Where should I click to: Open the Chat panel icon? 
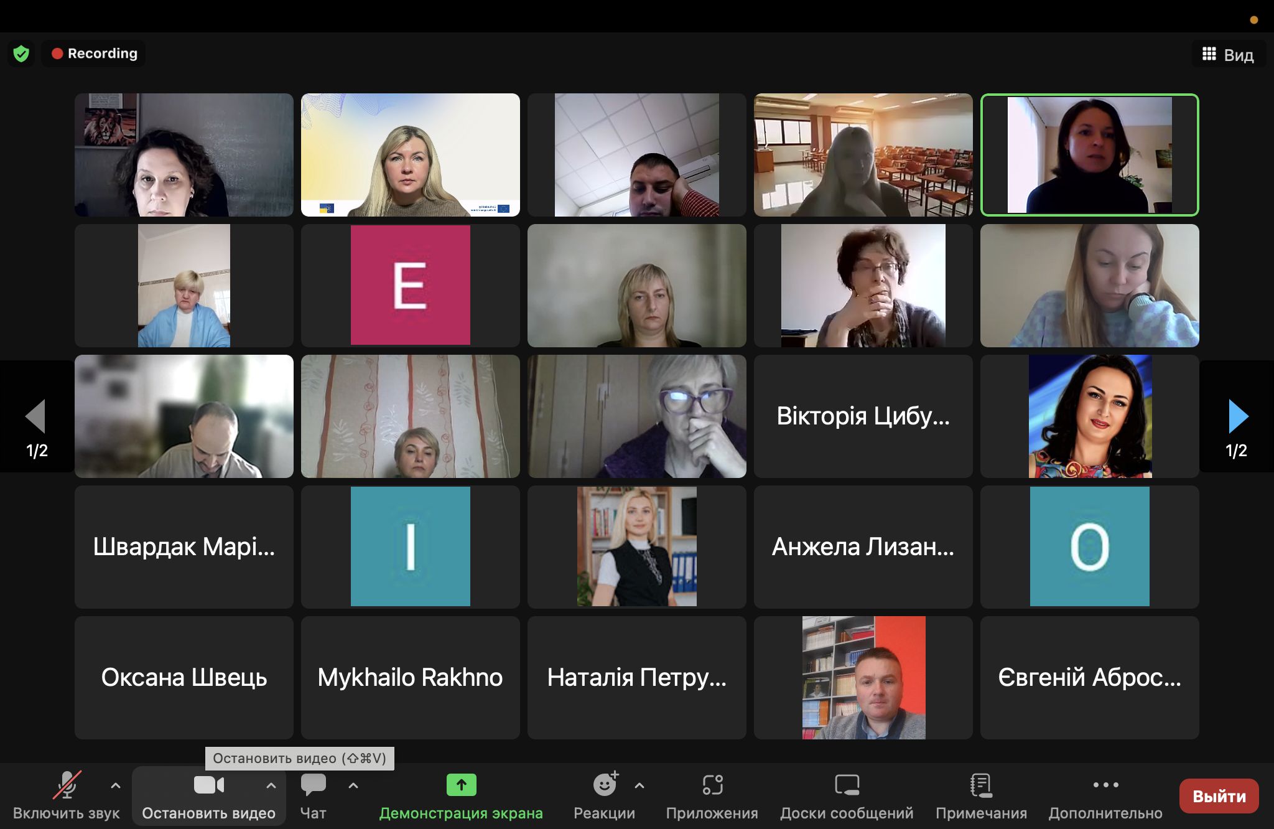[x=313, y=785]
